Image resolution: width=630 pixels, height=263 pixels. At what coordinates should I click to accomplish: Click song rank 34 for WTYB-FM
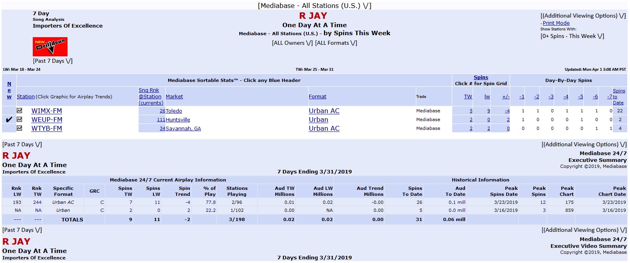tap(162, 128)
